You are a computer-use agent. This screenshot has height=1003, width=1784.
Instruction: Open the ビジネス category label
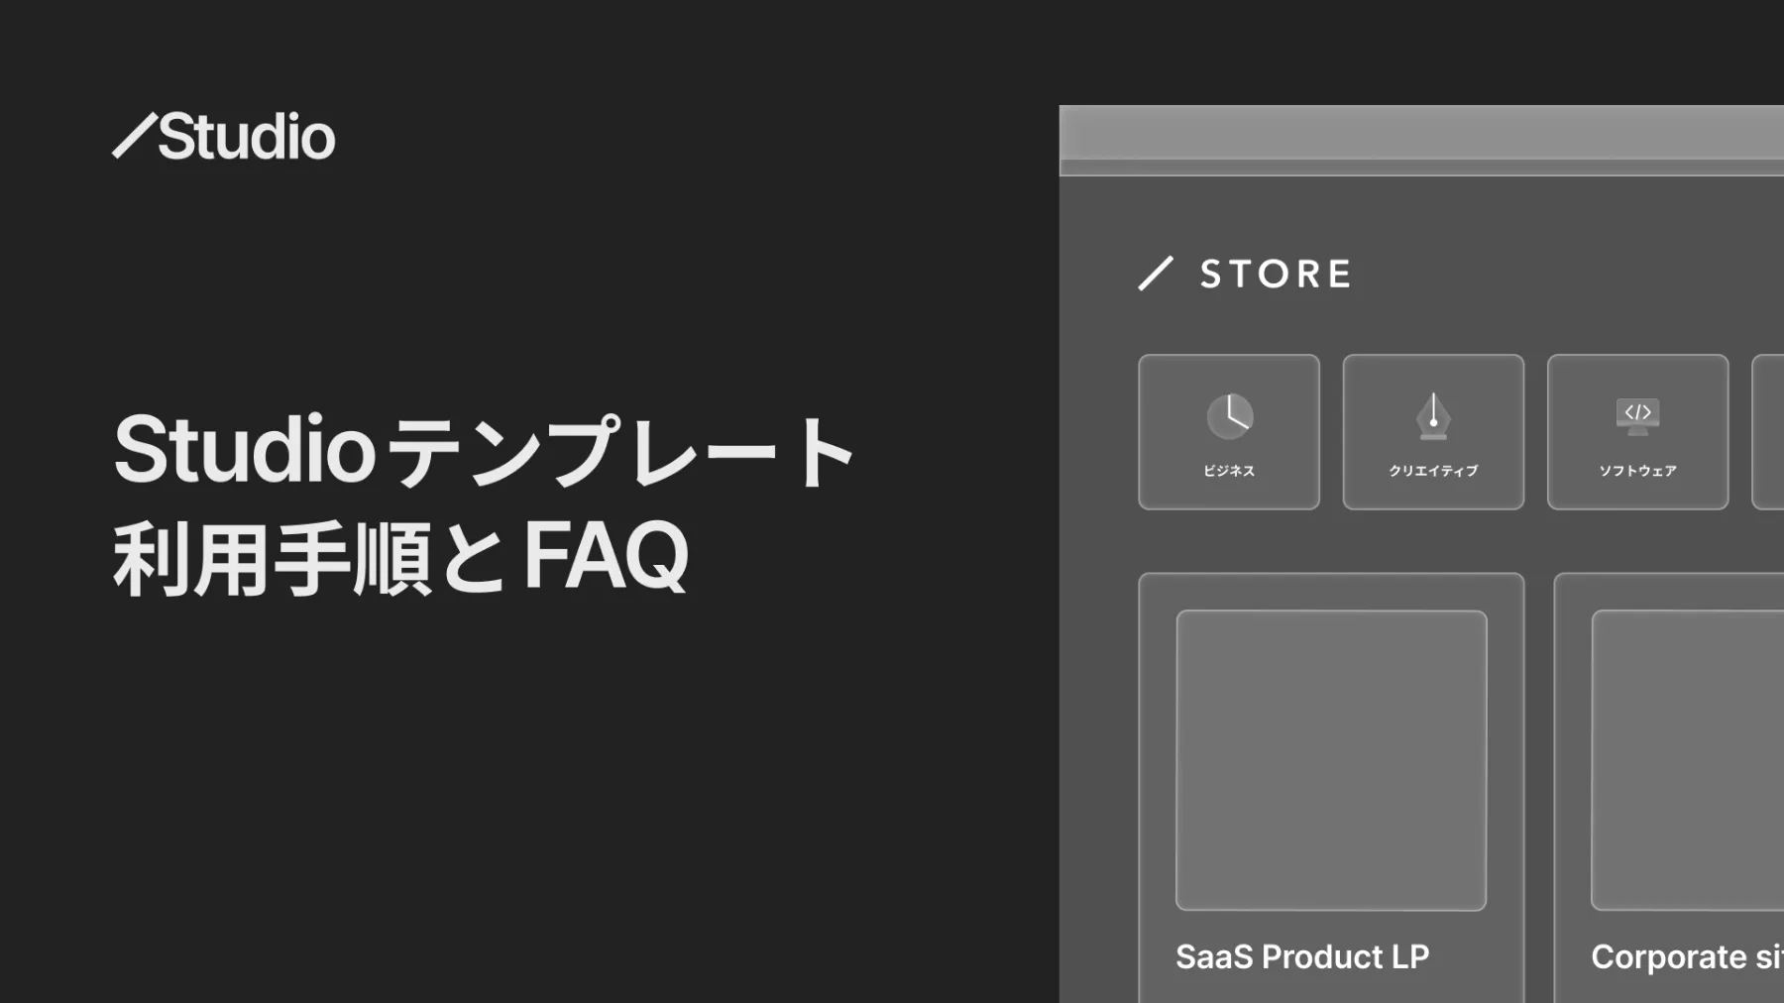(1229, 471)
